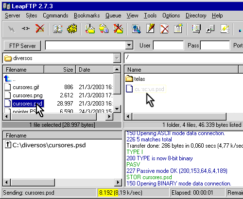Click the delete document red X icon
The image size is (243, 199).
164,29
